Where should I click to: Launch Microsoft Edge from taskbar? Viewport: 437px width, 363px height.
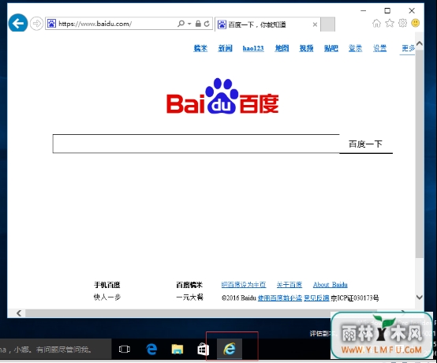[151, 349]
